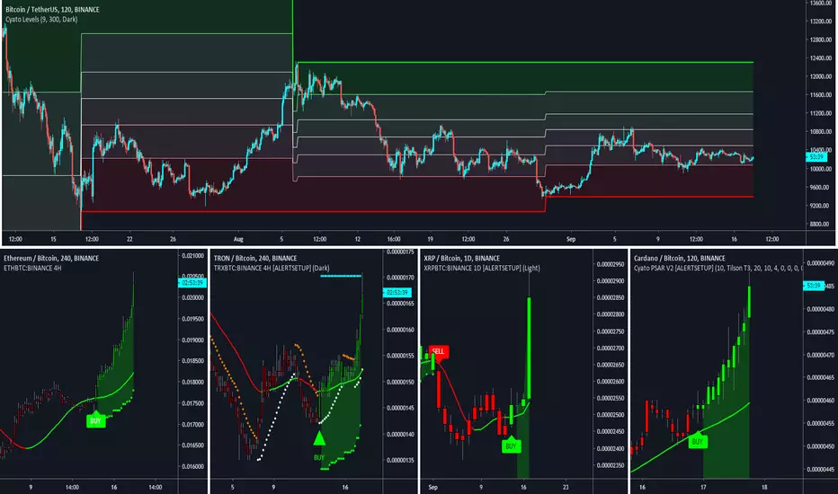
Task: Click the green BUY triangle on TRON chart
Action: tap(319, 438)
